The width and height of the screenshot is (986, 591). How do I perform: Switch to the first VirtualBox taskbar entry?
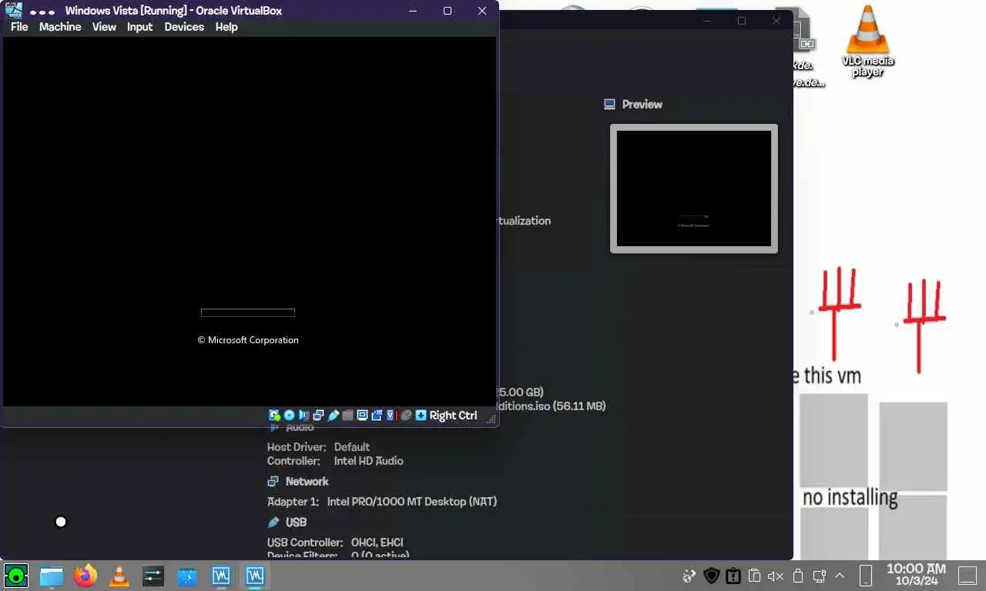[x=221, y=576]
